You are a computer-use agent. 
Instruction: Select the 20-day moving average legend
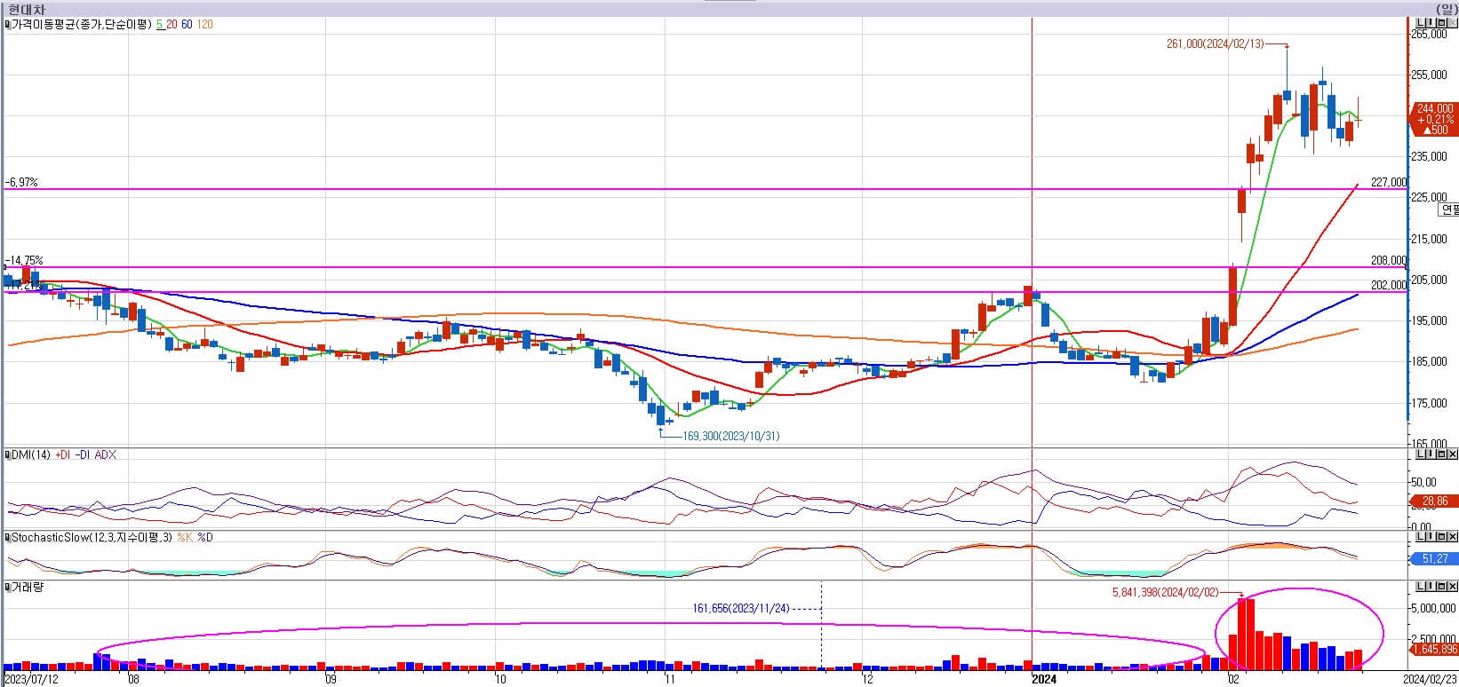click(171, 25)
